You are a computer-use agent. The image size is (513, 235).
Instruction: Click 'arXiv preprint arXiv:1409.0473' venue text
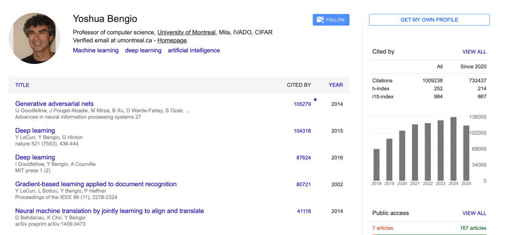[x=50, y=224]
